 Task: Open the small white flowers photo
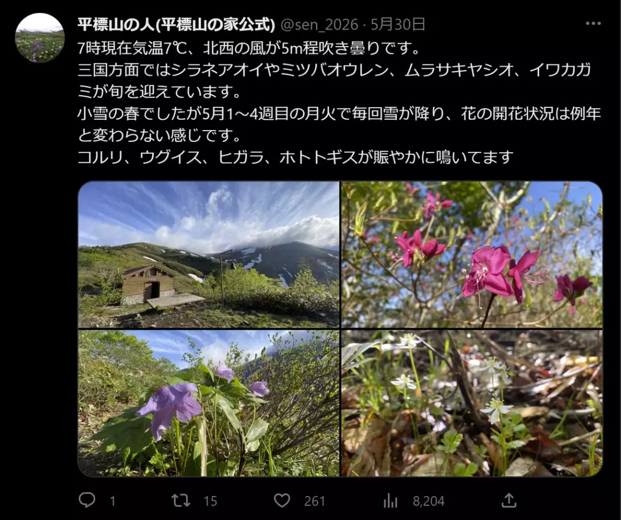pyautogui.click(x=472, y=403)
